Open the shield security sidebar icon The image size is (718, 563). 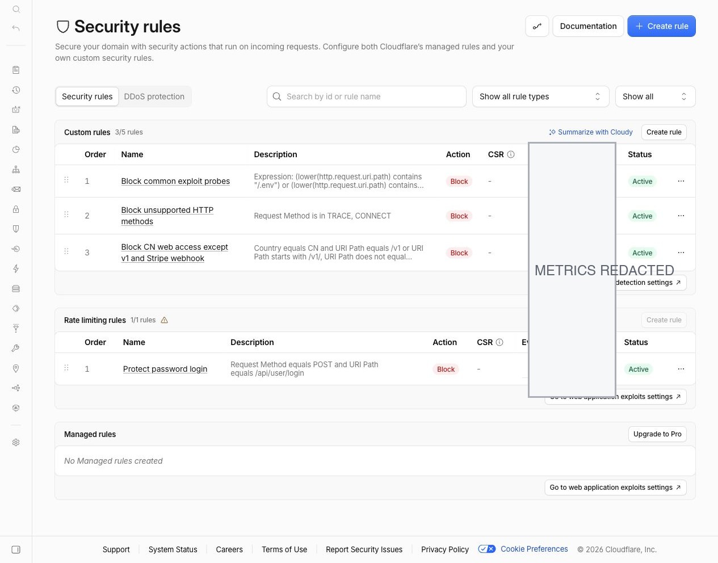[x=16, y=229]
